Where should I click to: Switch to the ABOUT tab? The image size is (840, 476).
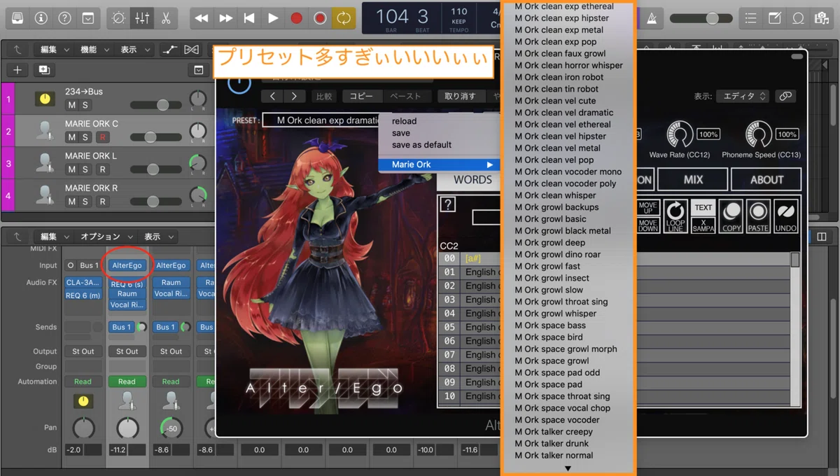point(766,180)
